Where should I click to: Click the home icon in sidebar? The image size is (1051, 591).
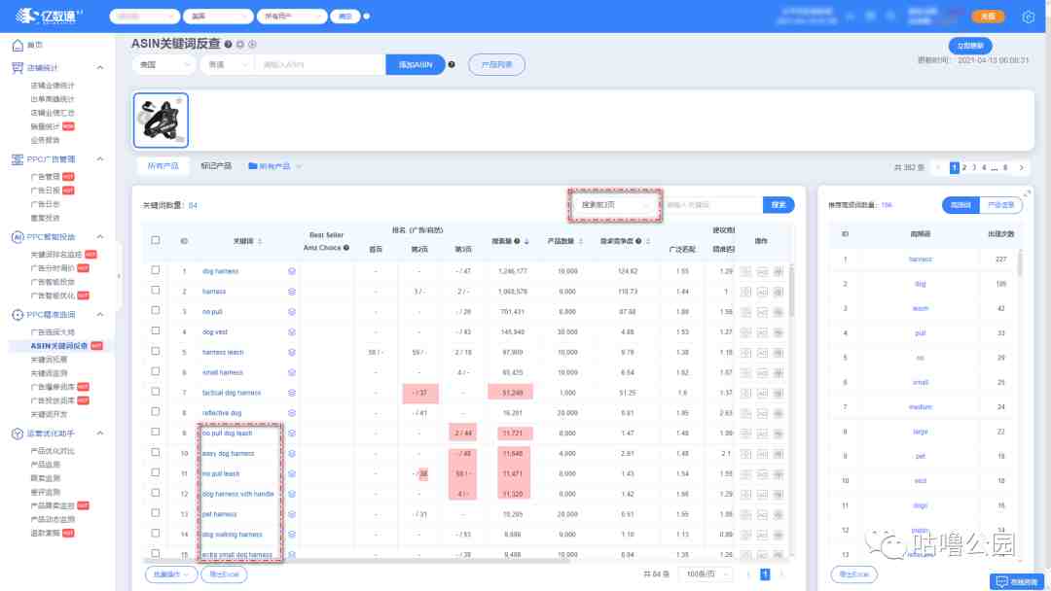point(18,45)
